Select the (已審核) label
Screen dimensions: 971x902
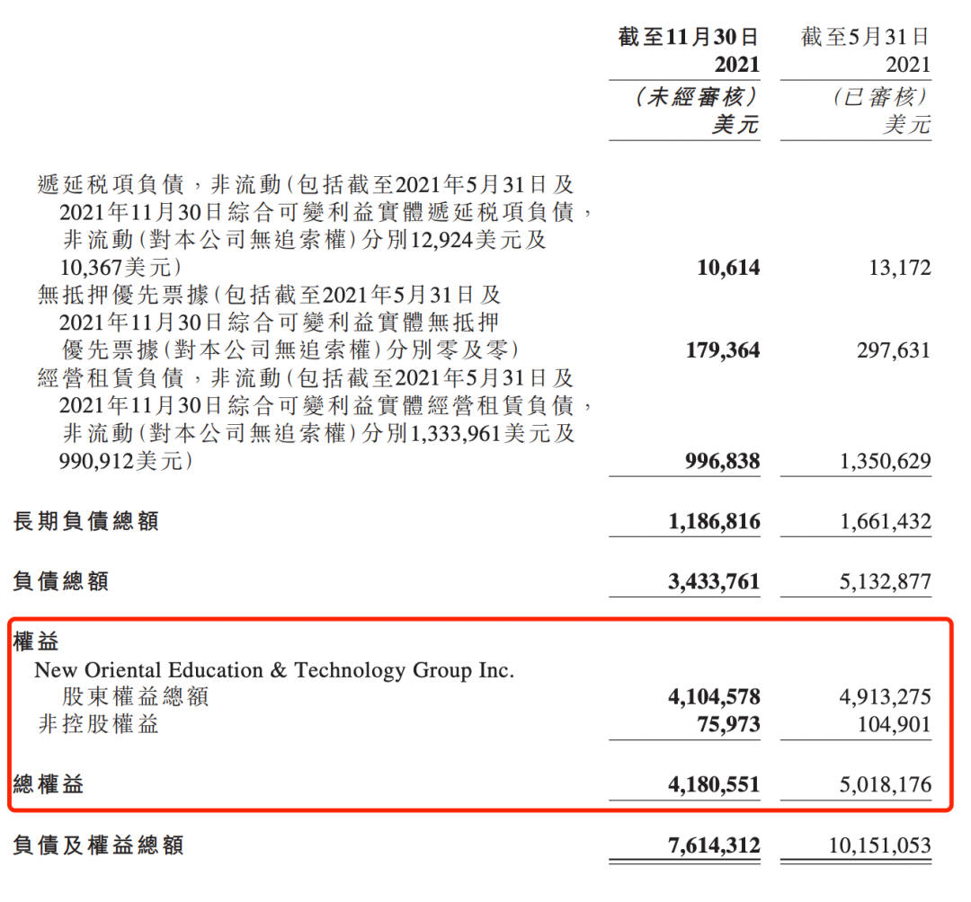click(x=879, y=97)
